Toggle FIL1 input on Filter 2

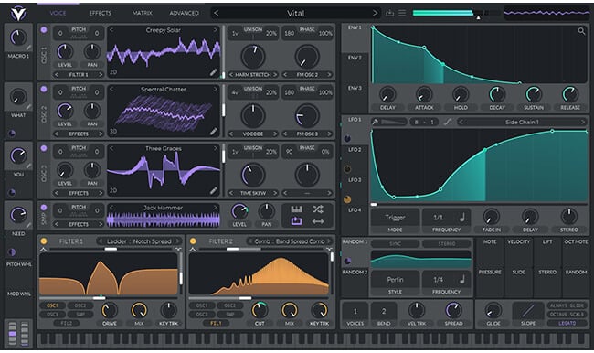coord(216,323)
